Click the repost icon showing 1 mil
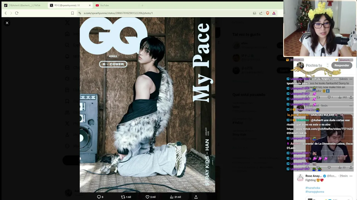 coord(126,197)
